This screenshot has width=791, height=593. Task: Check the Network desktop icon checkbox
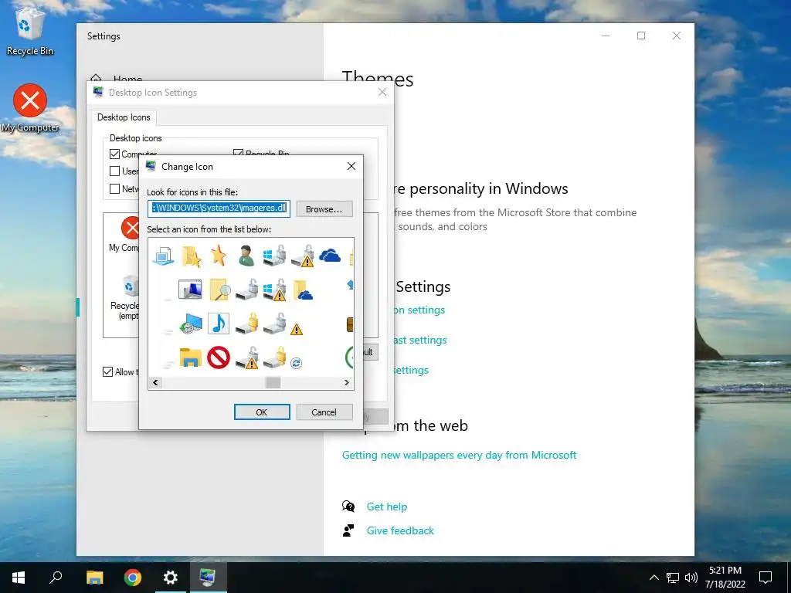coord(114,188)
